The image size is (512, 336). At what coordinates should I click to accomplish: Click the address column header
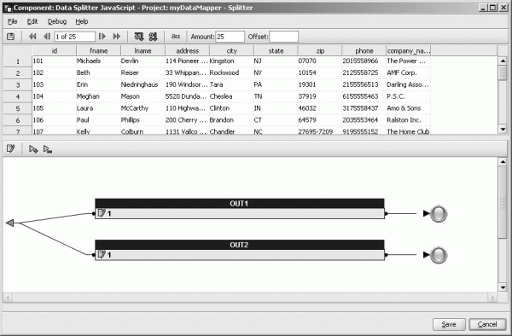click(x=188, y=51)
